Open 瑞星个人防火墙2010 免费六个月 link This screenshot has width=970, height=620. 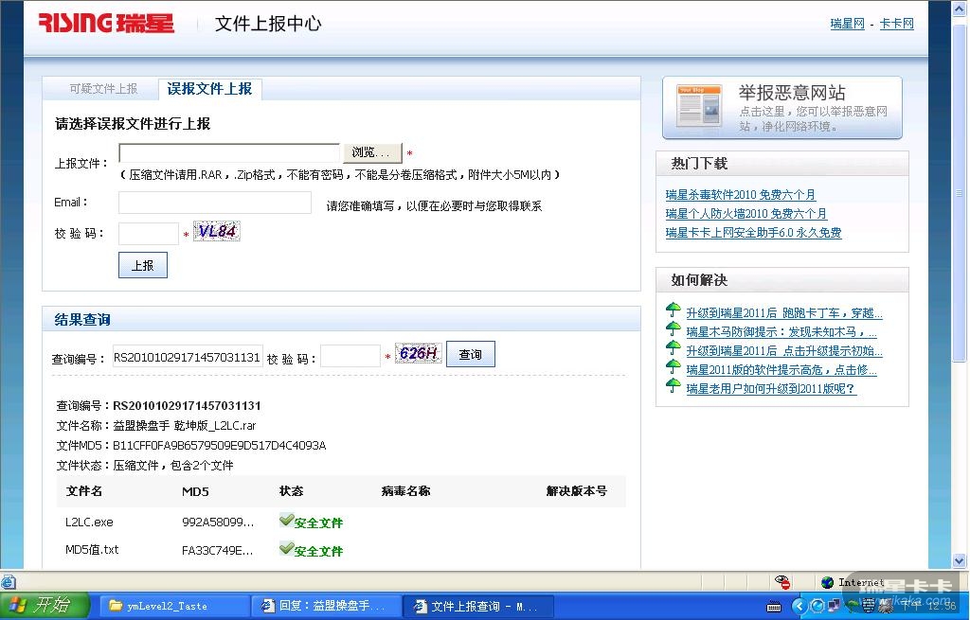(746, 214)
